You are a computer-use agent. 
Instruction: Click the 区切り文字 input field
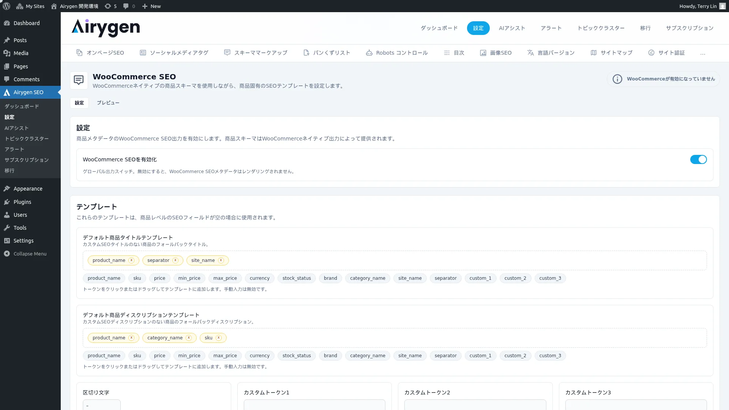click(102, 405)
